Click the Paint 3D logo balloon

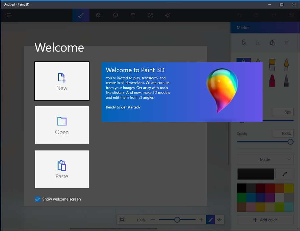222,91
